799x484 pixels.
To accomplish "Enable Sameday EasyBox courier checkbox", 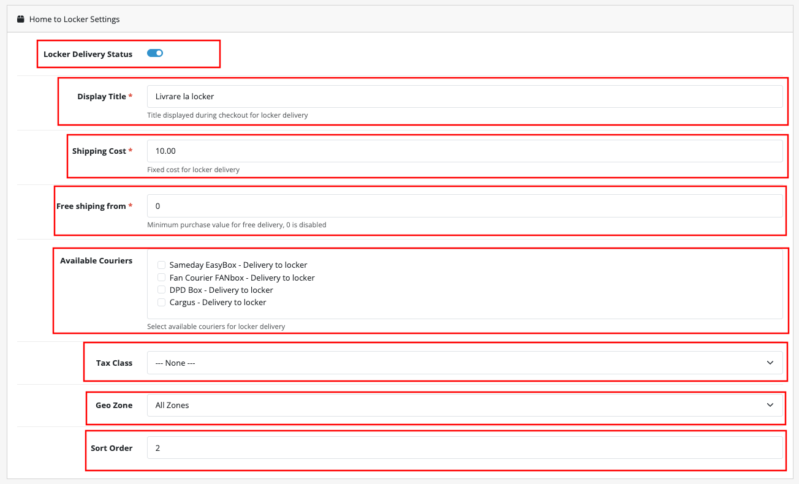I will coord(161,265).
